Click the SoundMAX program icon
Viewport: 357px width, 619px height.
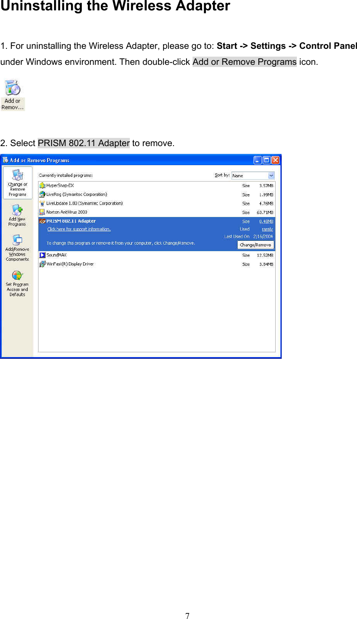click(x=42, y=255)
